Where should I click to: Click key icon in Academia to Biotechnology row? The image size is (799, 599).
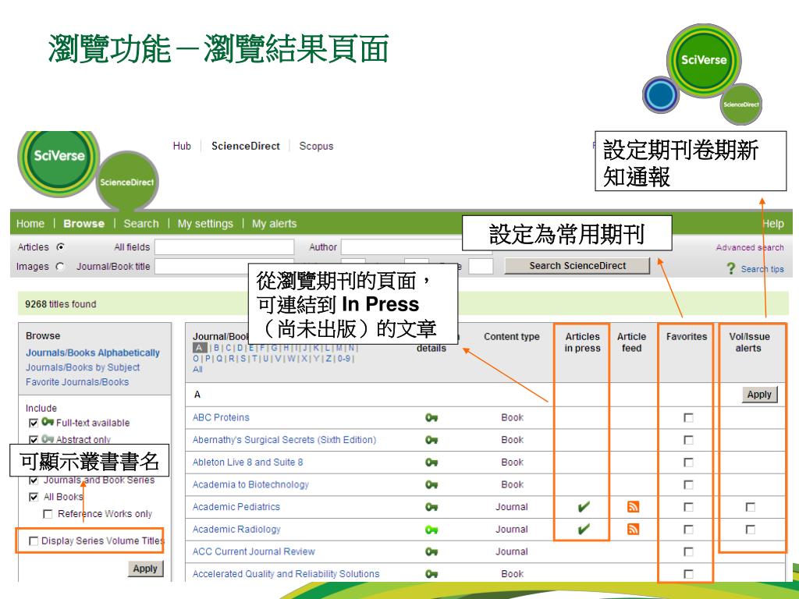(431, 484)
